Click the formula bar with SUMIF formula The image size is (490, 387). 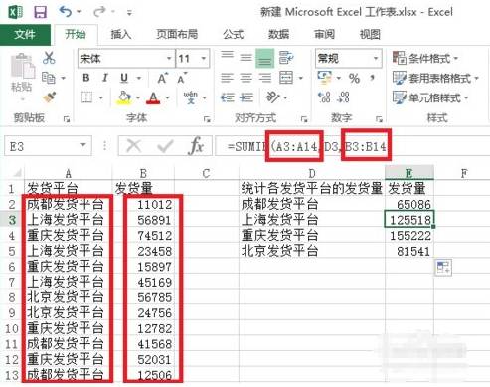(352, 146)
